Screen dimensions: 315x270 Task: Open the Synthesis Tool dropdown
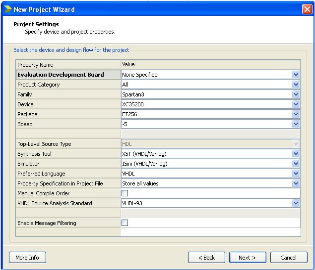296,154
